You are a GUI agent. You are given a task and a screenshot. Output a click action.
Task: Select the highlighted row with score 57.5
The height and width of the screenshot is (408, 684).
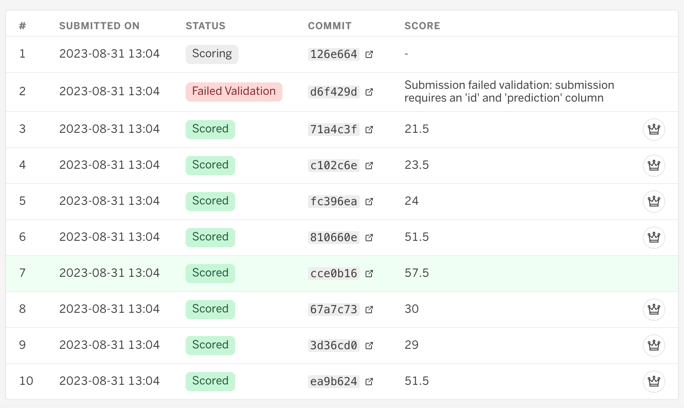click(520, 274)
